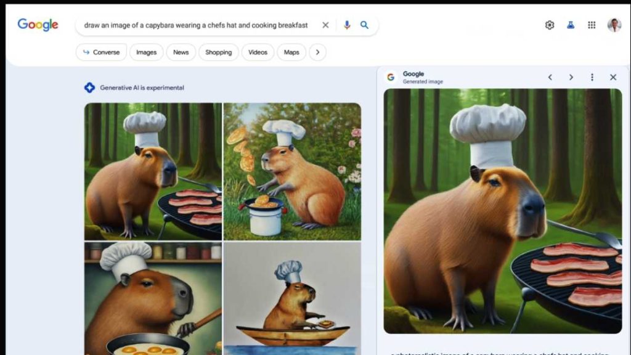Viewport: 631px width, 355px height.
Task: Clear the search query text
Action: [325, 25]
